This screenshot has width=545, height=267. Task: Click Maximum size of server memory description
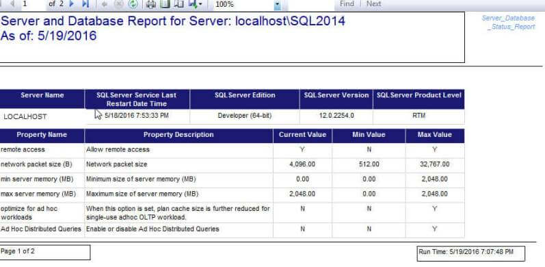[x=142, y=194]
